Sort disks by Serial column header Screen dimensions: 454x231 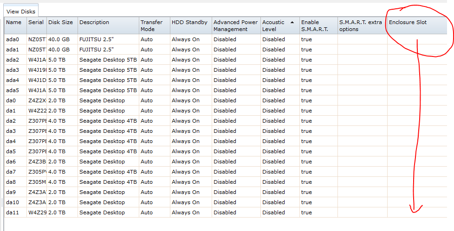coord(37,26)
